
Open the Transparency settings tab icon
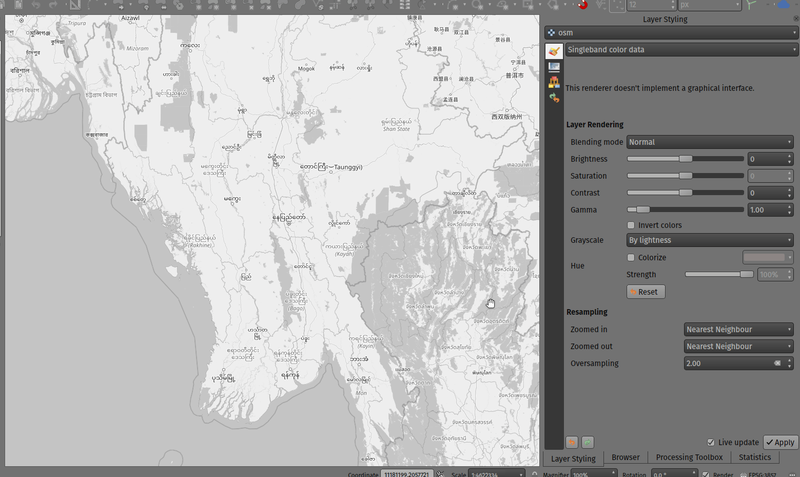(x=554, y=67)
